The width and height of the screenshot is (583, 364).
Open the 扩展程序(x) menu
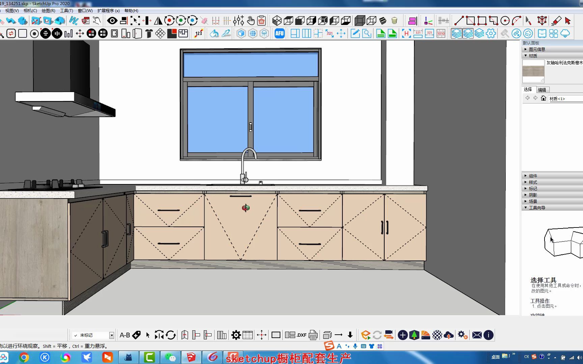pos(108,11)
